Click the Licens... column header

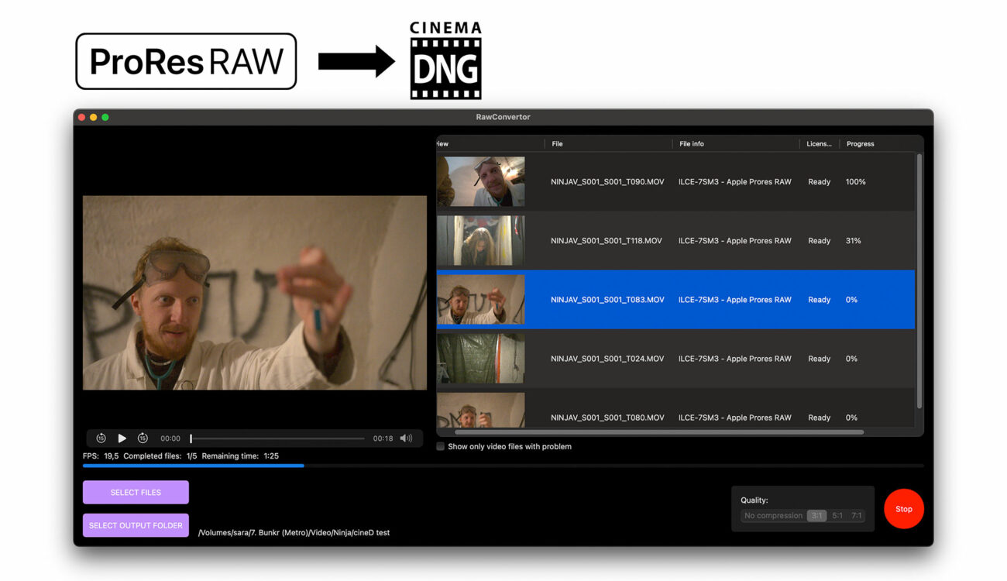coord(819,144)
